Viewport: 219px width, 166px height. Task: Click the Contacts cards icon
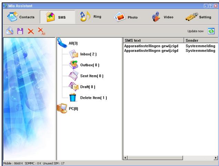tap(12, 17)
